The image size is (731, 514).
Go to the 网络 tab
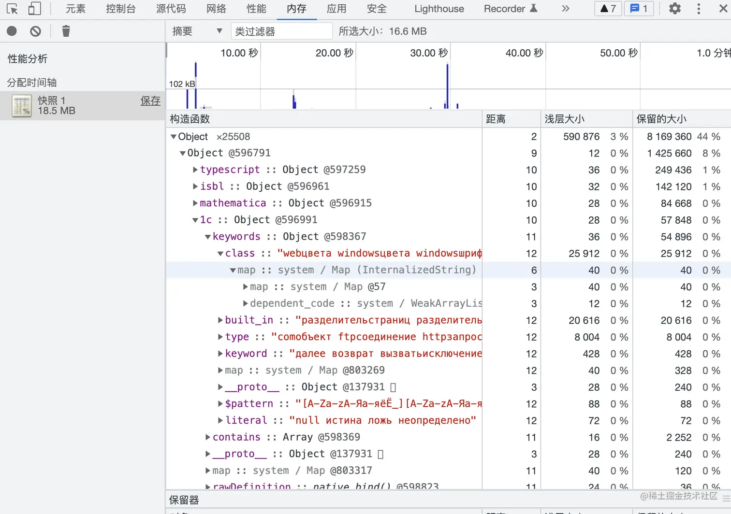coord(216,9)
